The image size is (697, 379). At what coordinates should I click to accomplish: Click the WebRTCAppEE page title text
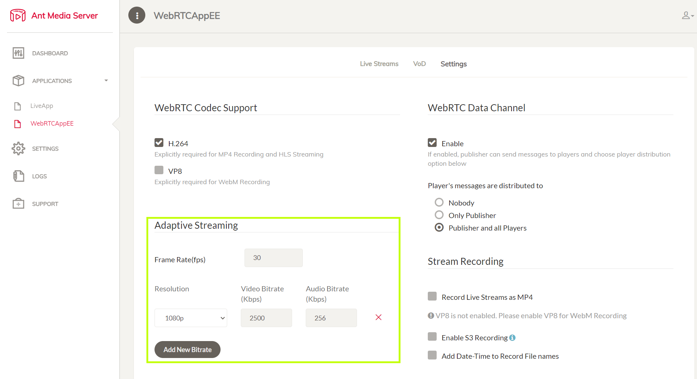(187, 15)
